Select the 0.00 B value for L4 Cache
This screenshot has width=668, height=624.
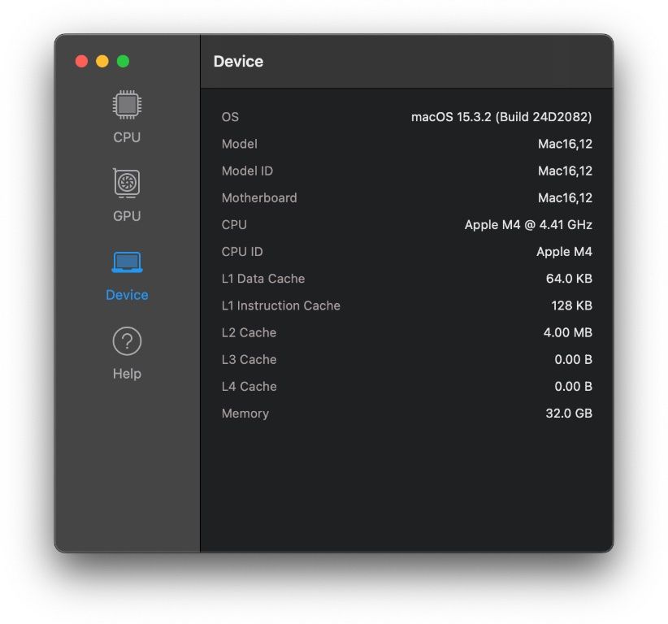[x=573, y=386]
